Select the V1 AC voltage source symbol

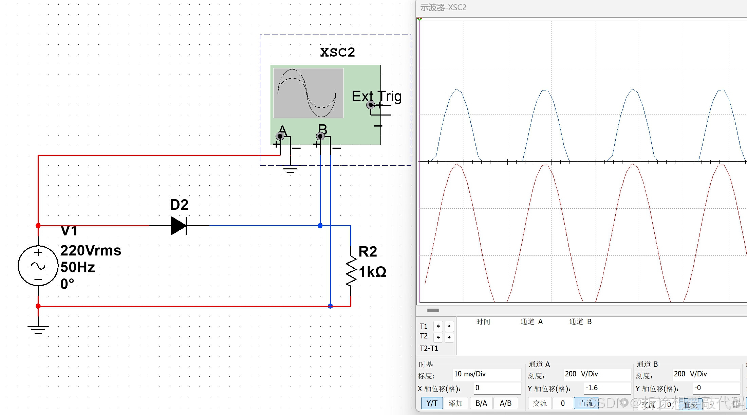coord(38,266)
